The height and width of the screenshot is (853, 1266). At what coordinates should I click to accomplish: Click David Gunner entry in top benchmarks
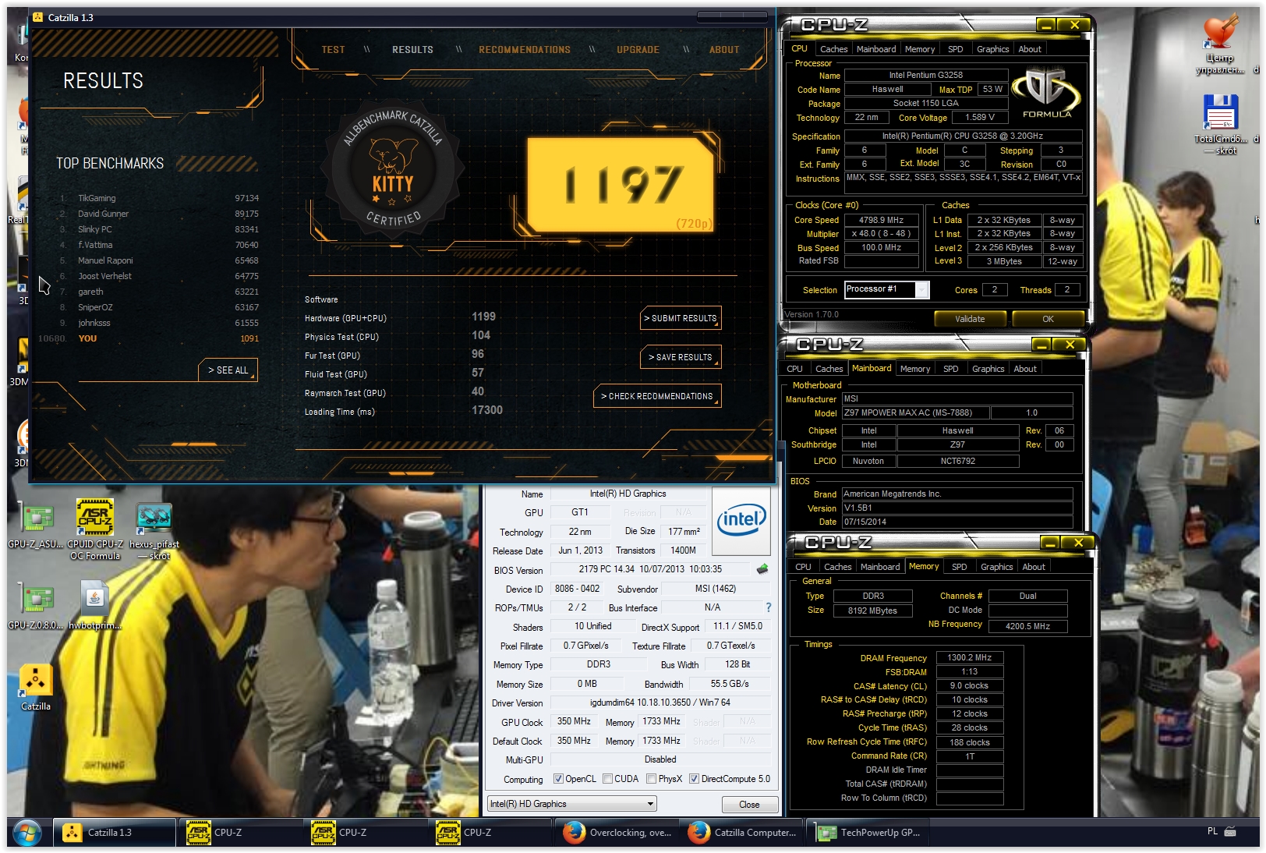(x=159, y=214)
